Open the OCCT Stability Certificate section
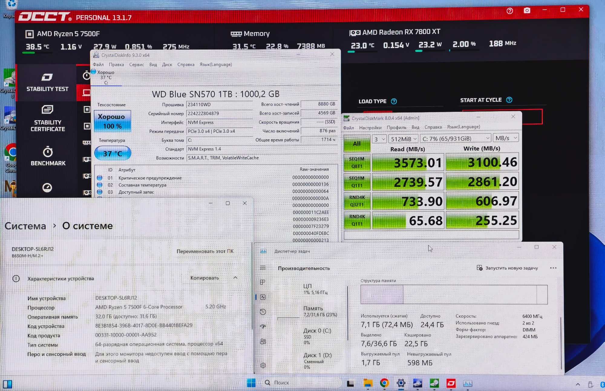The width and height of the screenshot is (605, 391). (x=47, y=118)
